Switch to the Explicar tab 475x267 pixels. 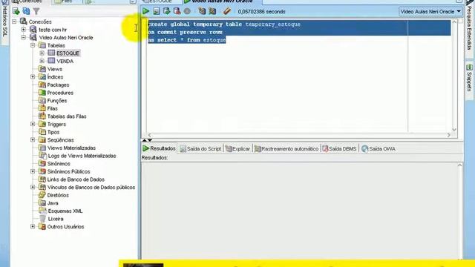pyautogui.click(x=238, y=148)
